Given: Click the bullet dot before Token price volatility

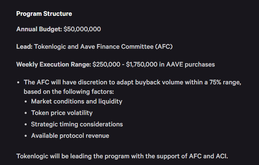Looking at the screenshot, I should click(x=26, y=113).
